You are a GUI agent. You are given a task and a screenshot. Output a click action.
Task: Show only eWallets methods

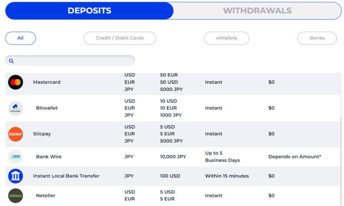click(x=226, y=39)
